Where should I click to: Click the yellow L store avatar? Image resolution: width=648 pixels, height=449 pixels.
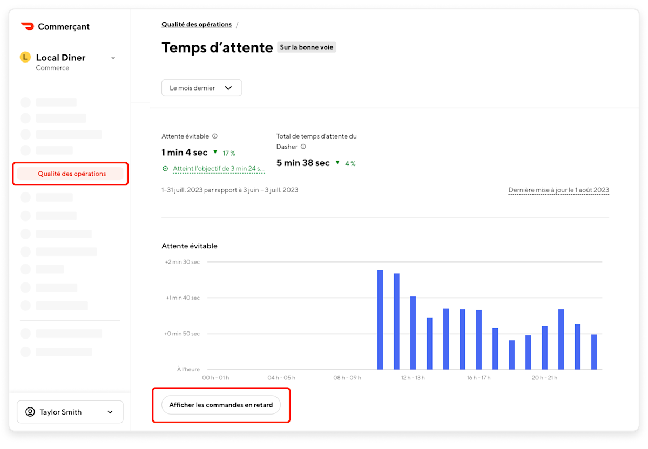point(25,57)
